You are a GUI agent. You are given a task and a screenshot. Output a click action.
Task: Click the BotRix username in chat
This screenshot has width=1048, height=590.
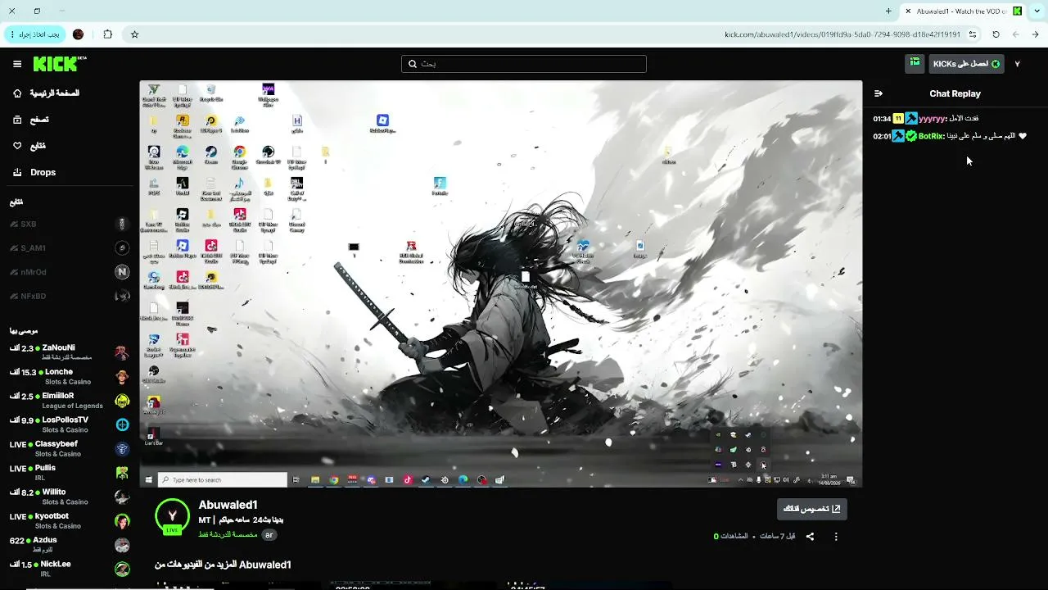pos(931,136)
